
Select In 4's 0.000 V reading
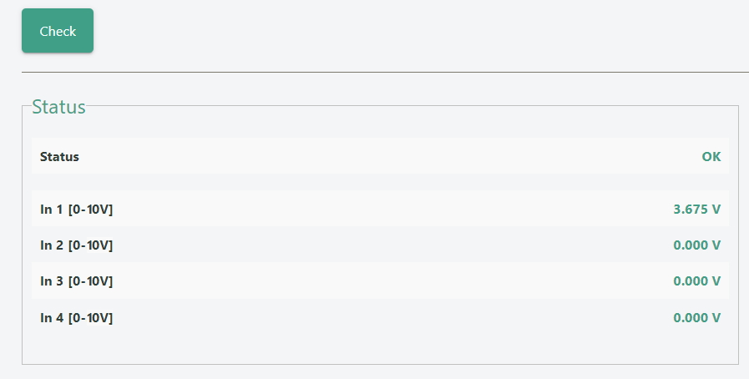coord(696,318)
